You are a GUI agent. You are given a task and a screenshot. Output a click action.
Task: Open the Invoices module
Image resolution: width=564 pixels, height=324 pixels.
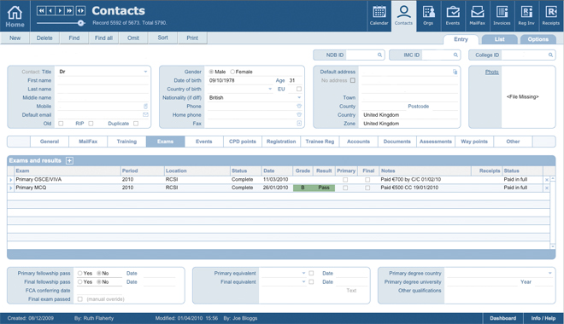tap(502, 16)
